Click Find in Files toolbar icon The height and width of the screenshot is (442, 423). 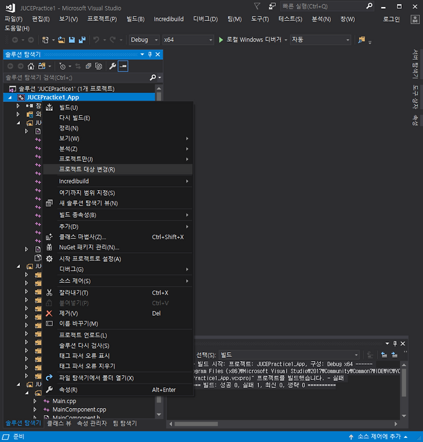tap(361, 40)
